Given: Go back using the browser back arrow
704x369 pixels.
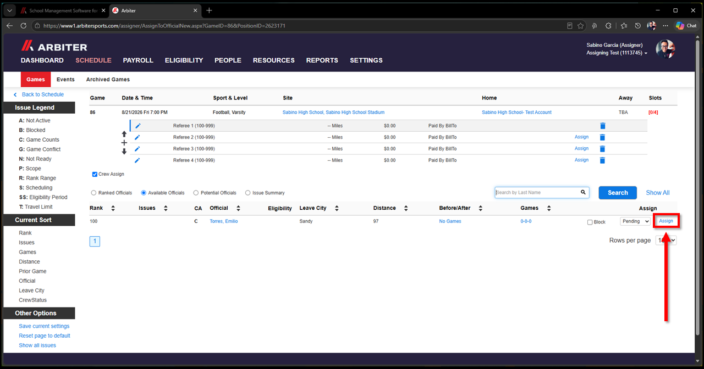Looking at the screenshot, I should [x=9, y=26].
